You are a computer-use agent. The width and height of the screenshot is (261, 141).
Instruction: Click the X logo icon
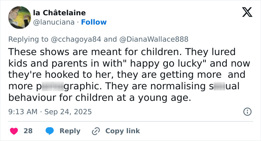coord(247,12)
